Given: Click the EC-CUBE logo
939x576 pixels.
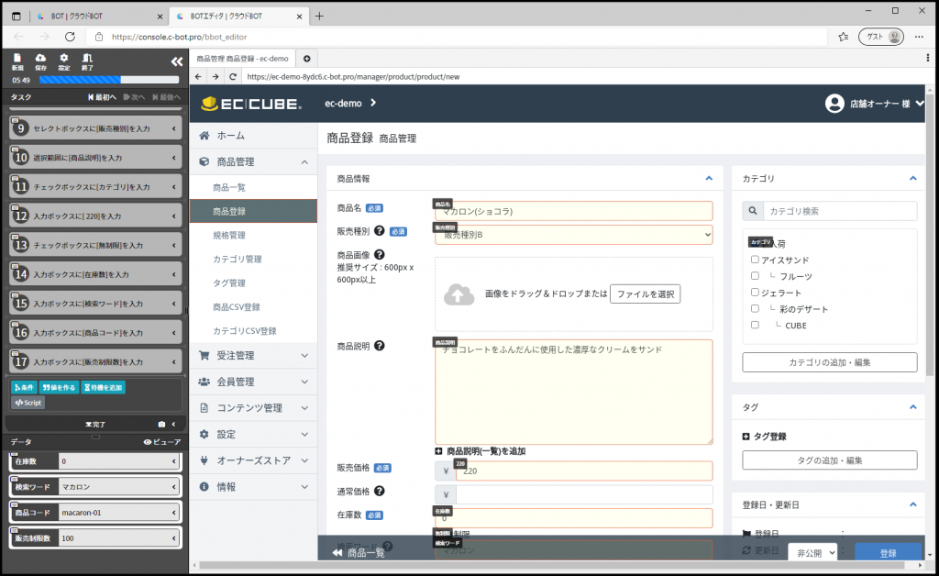Looking at the screenshot, I should tap(251, 104).
